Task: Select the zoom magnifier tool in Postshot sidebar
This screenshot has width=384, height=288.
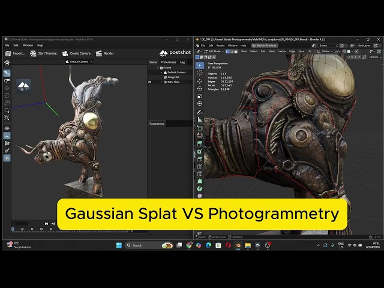Action: coord(7,110)
